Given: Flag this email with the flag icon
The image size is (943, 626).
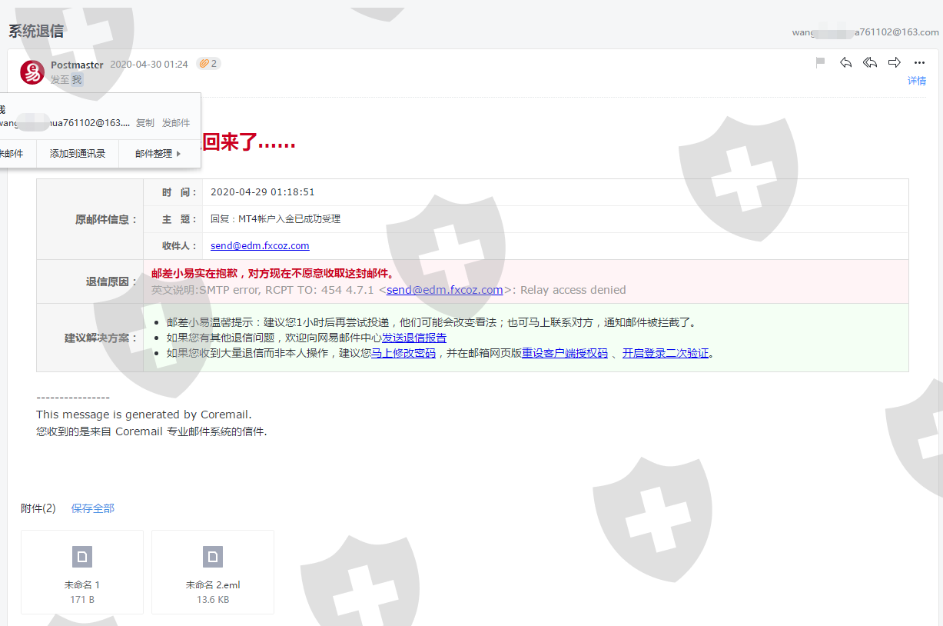Looking at the screenshot, I should coord(820,62).
